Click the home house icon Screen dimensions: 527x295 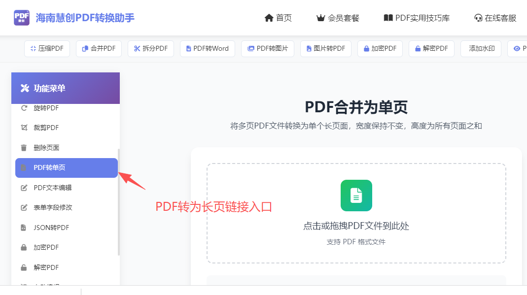[269, 18]
